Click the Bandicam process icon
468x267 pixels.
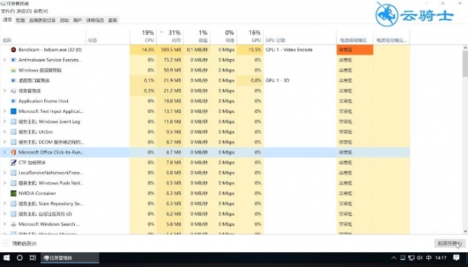click(13, 50)
